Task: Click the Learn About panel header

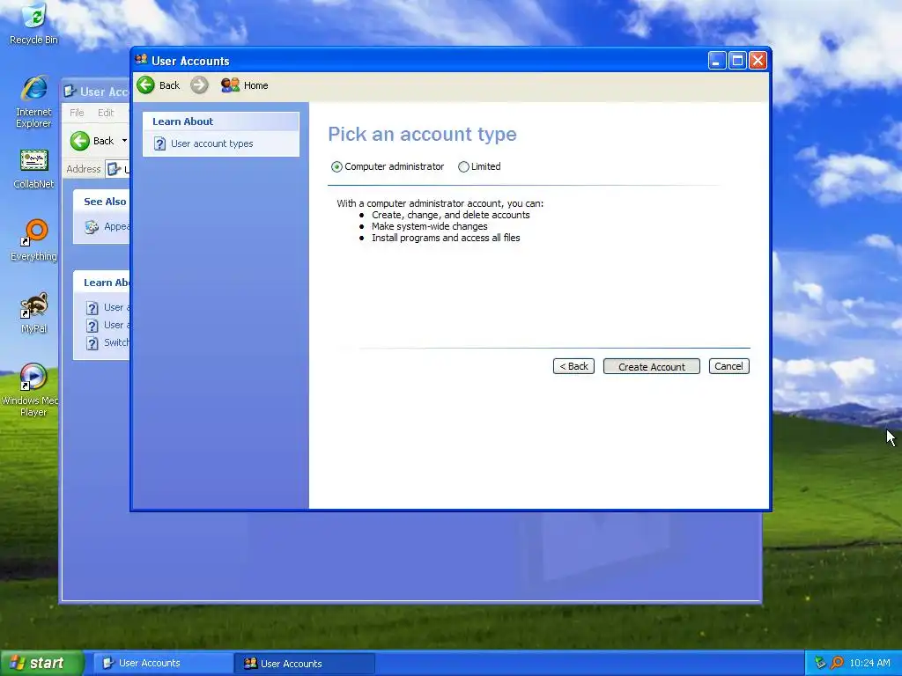Action: point(221,121)
